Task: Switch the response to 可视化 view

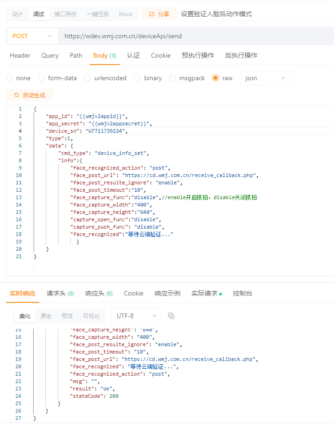Action: coord(91,316)
